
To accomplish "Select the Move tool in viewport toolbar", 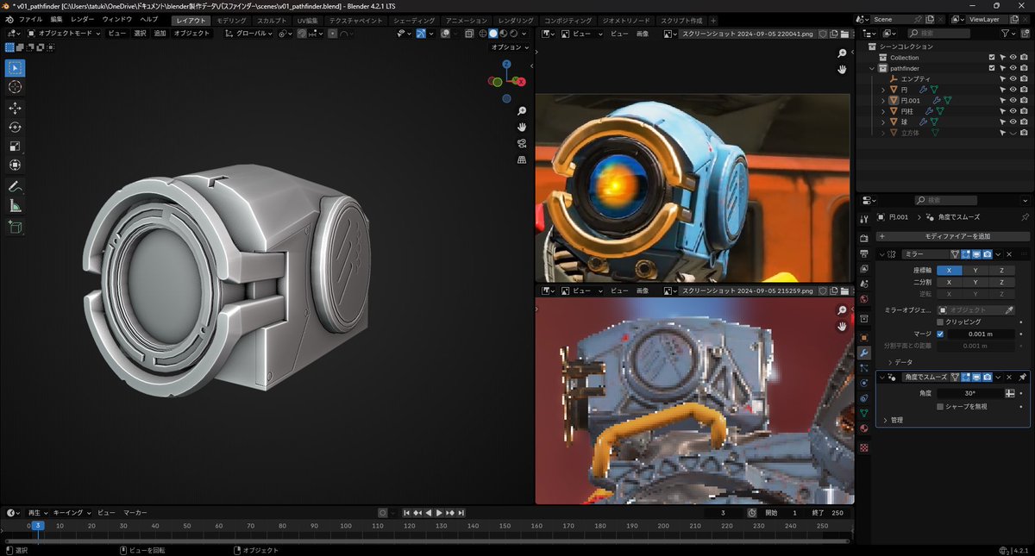I will (15, 108).
